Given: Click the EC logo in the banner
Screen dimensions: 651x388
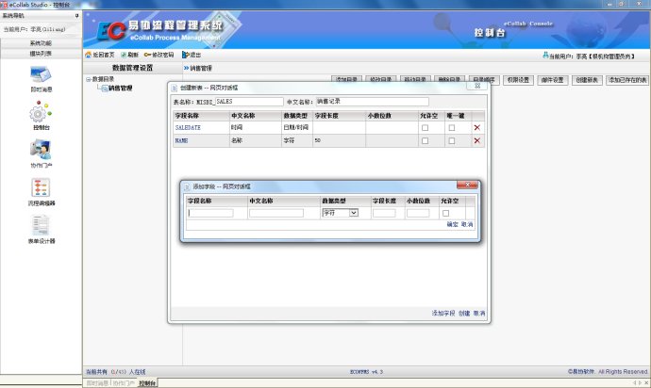Looking at the screenshot, I should click(110, 31).
